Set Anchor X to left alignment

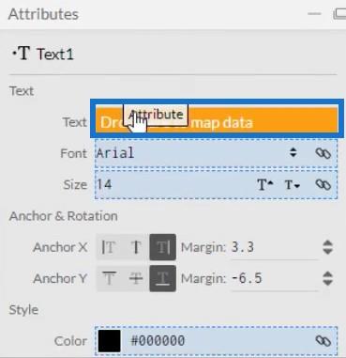(109, 247)
